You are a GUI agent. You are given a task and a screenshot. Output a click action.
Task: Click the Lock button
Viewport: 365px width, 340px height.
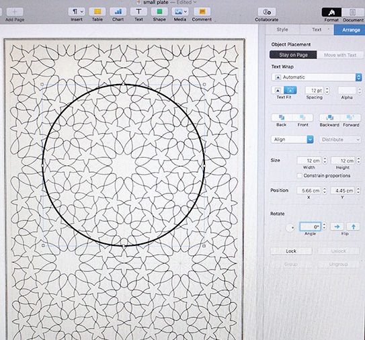(291, 251)
